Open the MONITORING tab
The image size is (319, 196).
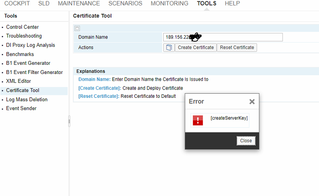point(170,3)
